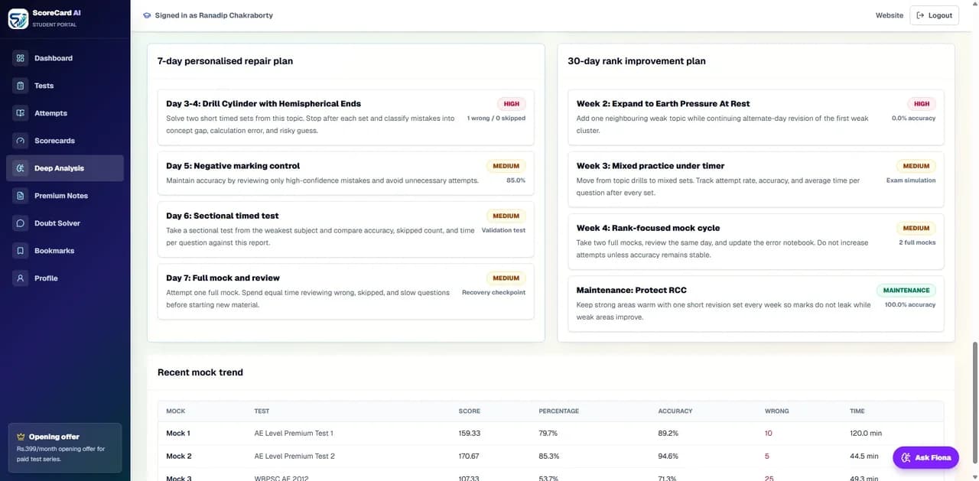Click the MEDIUM badge on Day 7 card

coord(506,278)
